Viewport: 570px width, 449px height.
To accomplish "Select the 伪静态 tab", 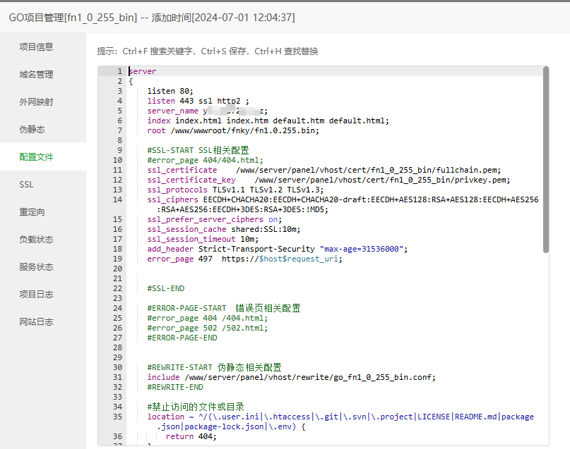I will click(32, 130).
